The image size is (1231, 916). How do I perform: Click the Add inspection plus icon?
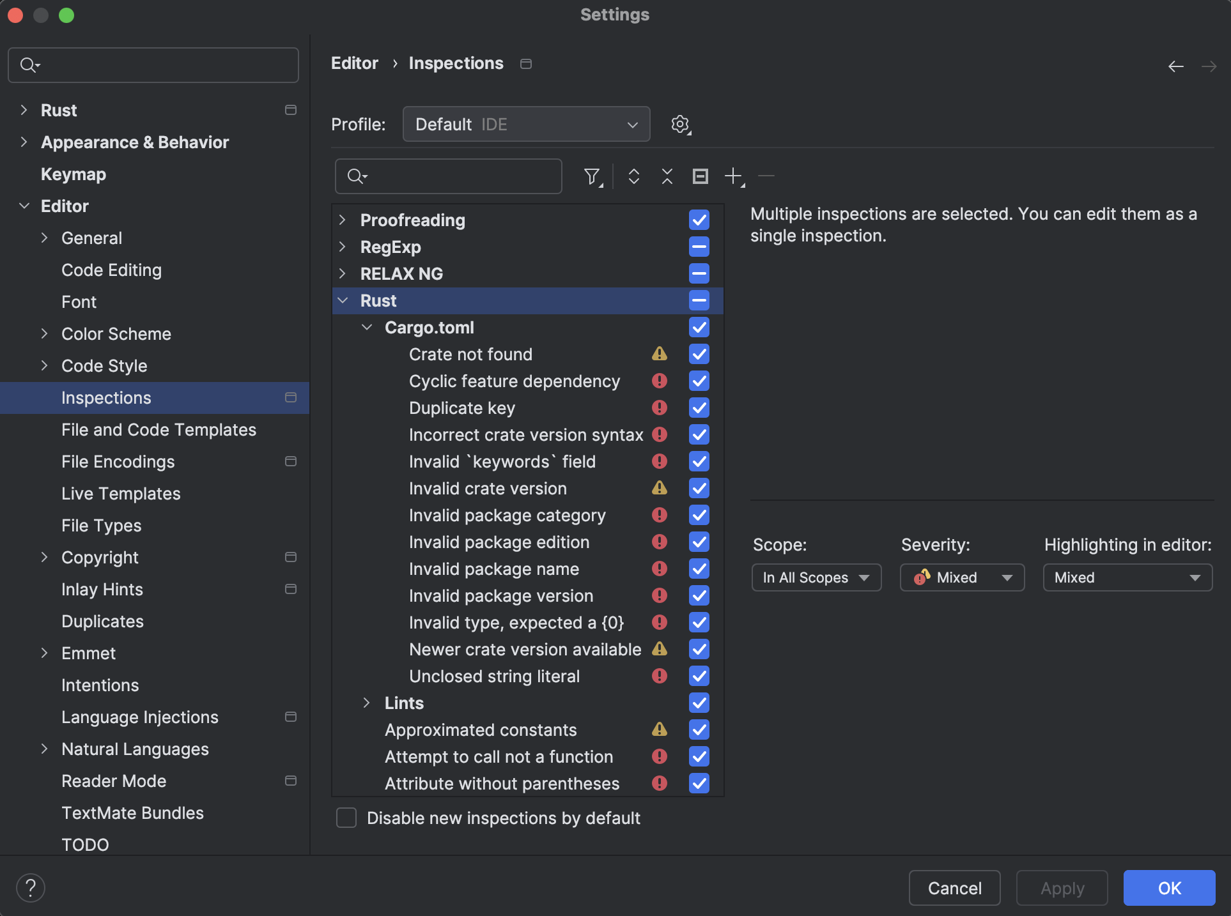(x=733, y=176)
